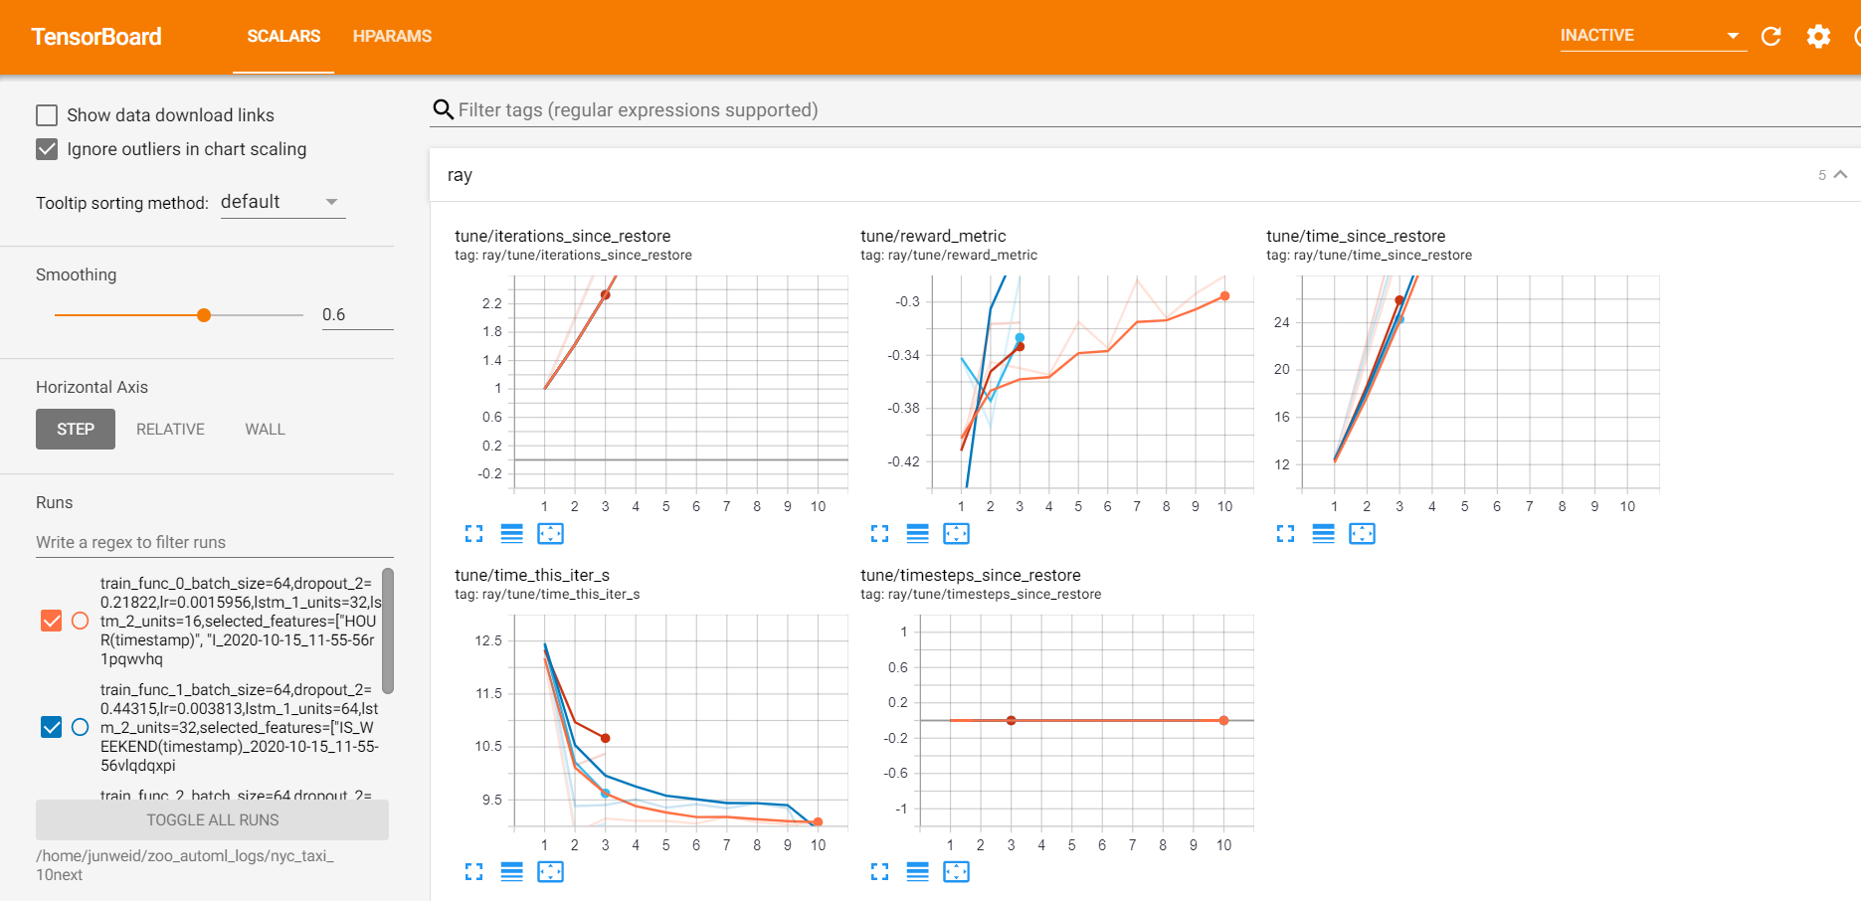Click the Smoothing slider handle
This screenshot has width=1861, height=901.
click(204, 315)
